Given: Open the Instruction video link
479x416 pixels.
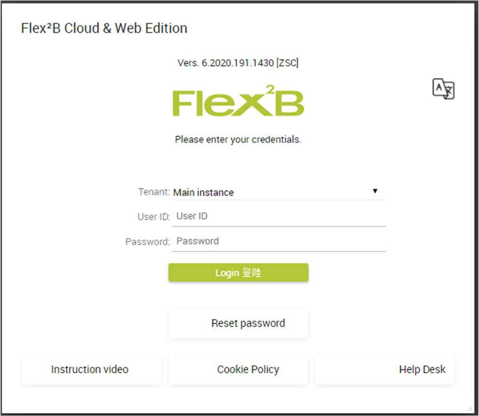Looking at the screenshot, I should click(x=91, y=369).
